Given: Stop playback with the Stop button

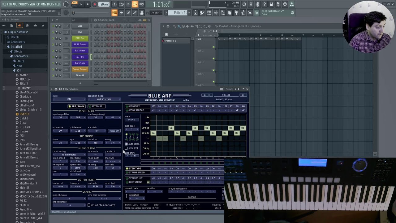Looking at the screenshot, I should click(x=88, y=4).
